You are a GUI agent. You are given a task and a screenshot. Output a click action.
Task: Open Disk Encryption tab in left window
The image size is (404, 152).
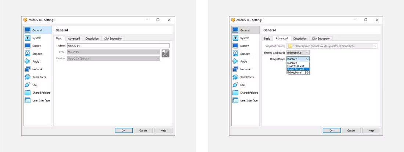pos(113,38)
